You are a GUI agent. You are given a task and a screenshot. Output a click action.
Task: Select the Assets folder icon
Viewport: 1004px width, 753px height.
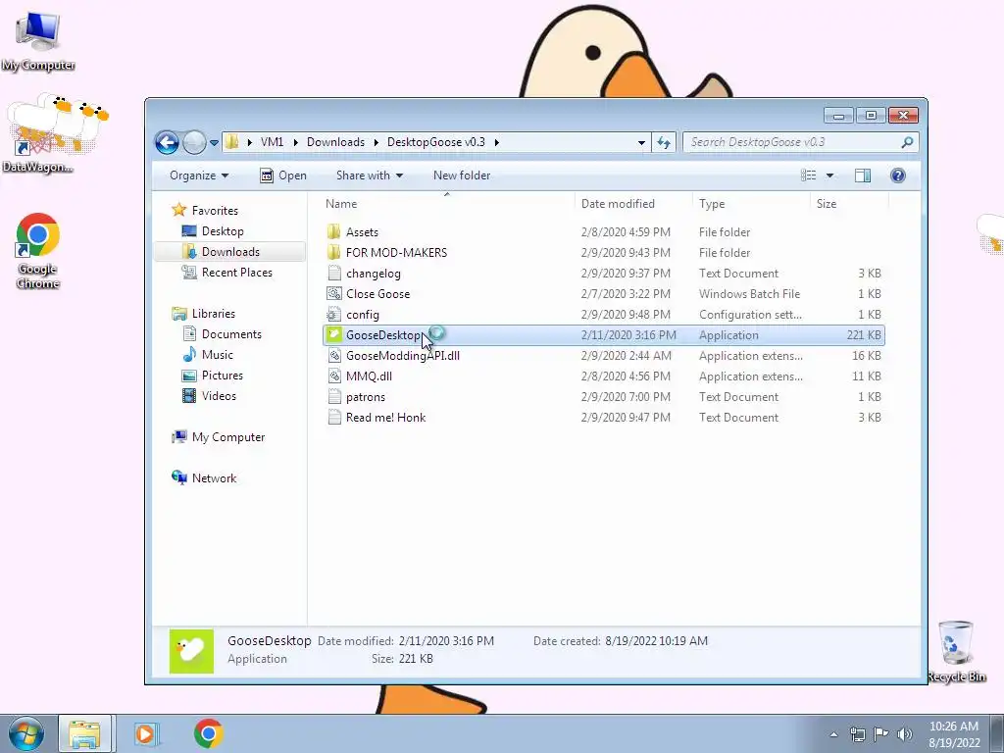[x=333, y=231]
